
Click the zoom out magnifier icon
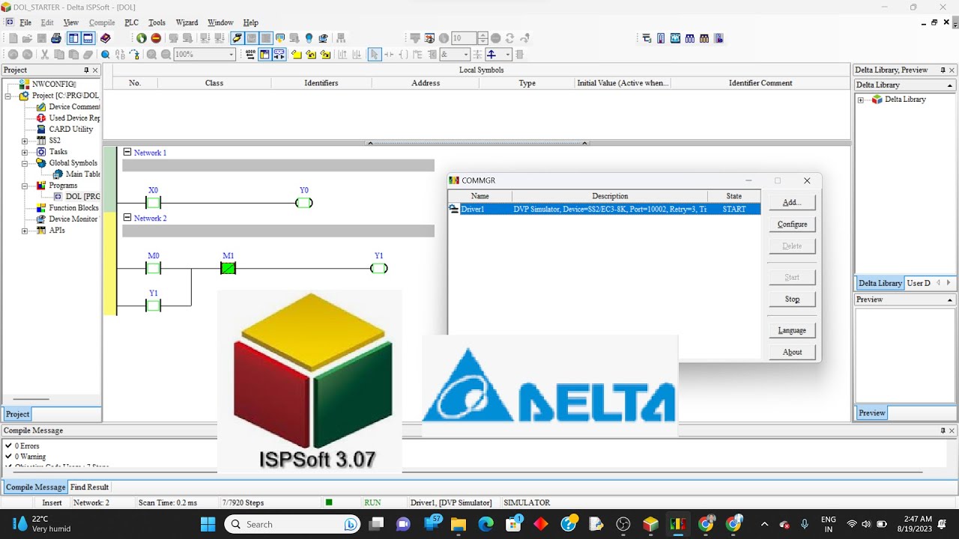click(x=166, y=55)
